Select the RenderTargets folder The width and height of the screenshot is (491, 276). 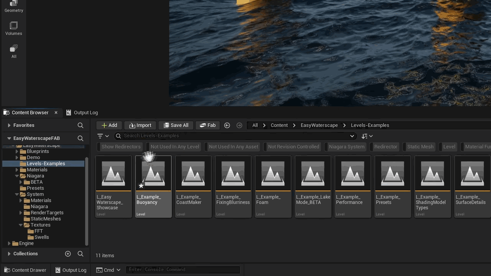click(47, 213)
